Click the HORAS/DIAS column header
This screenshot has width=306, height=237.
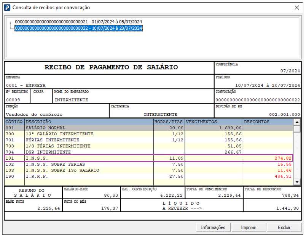tap(169, 122)
